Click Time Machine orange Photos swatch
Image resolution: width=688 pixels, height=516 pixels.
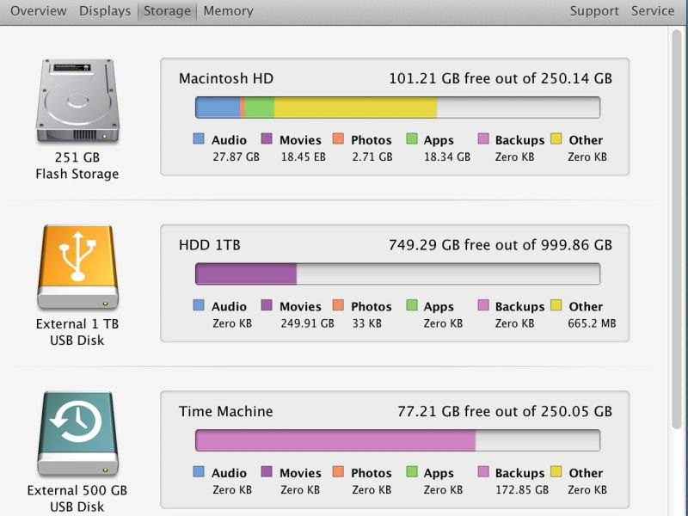tap(338, 471)
